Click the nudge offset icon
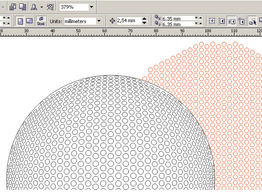This screenshot has width=262, height=196. click(x=112, y=21)
